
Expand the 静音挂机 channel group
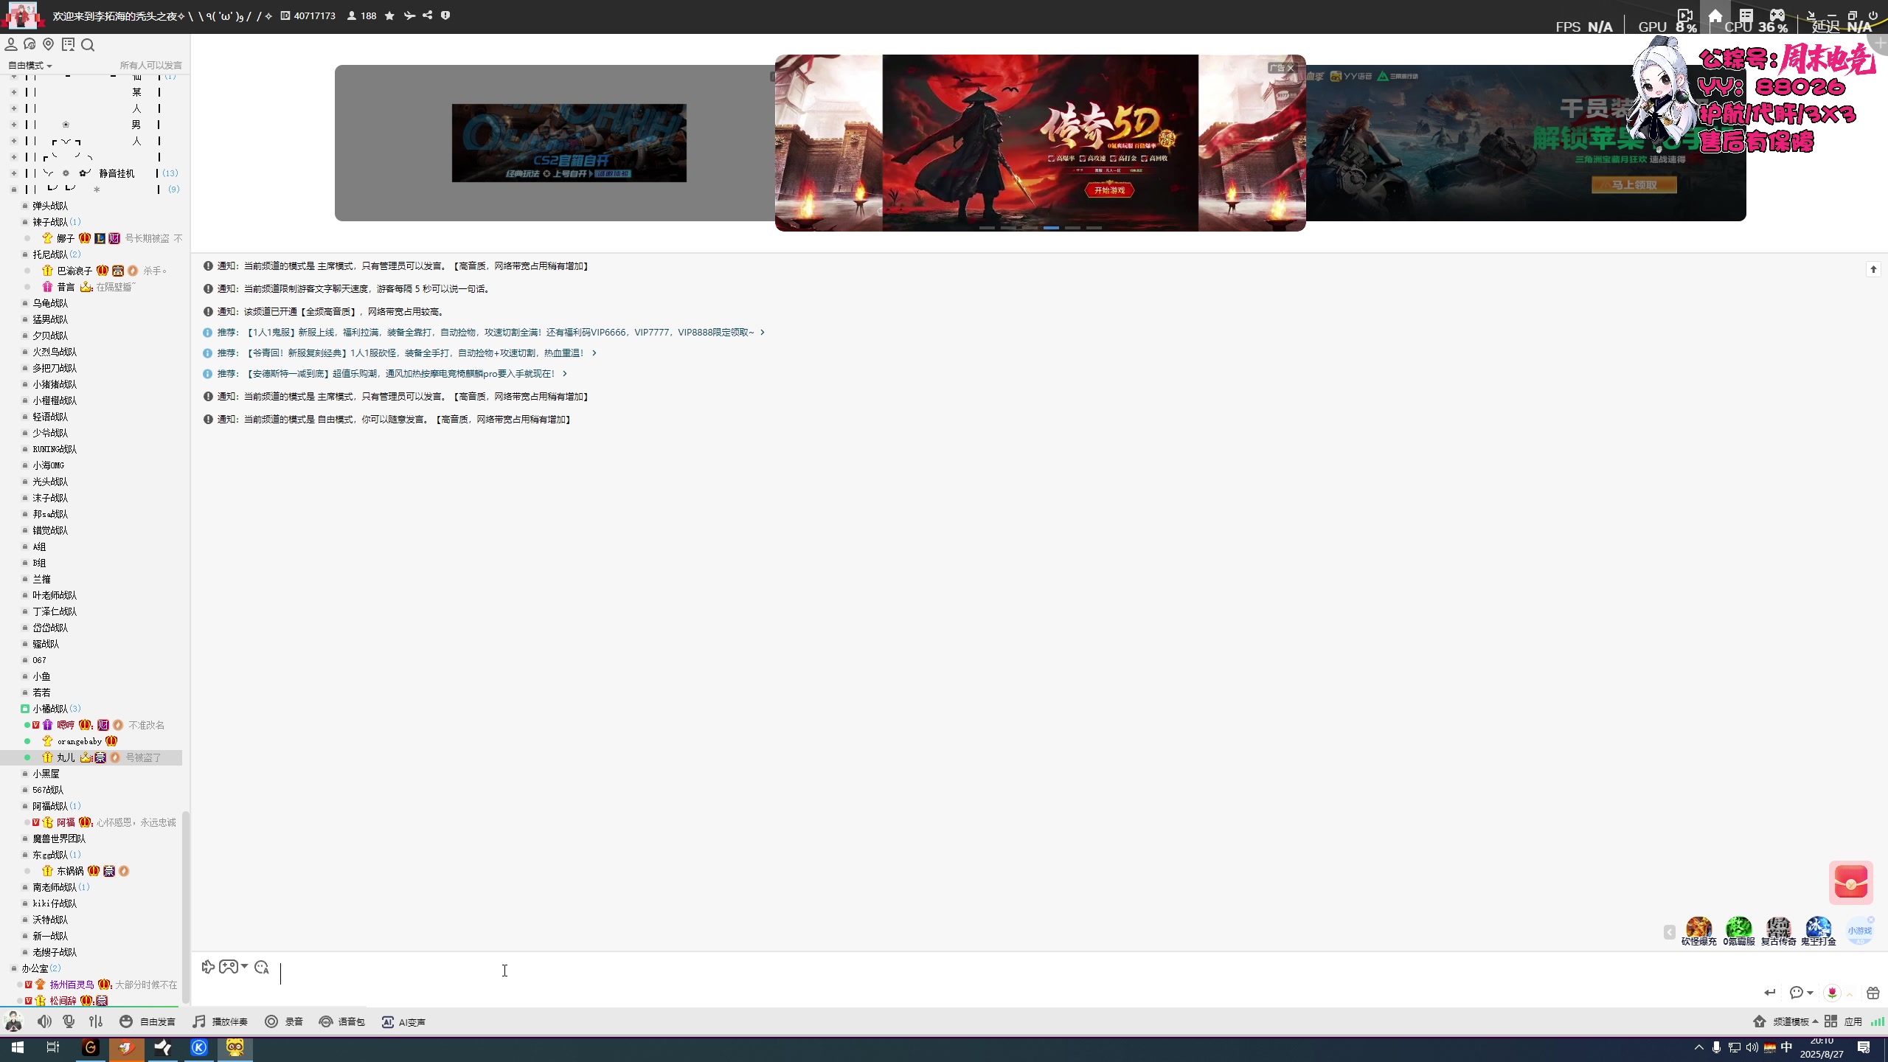tap(13, 173)
